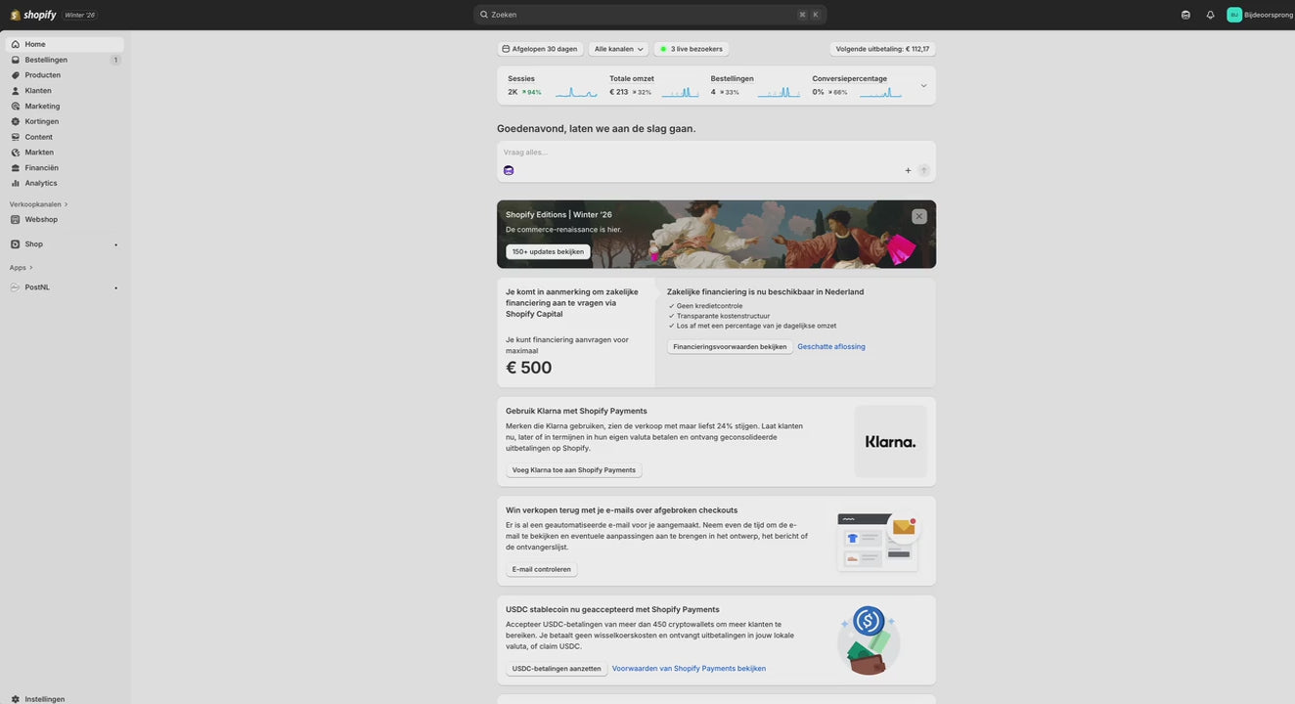Click Voeg Klarna toe aan Shopify Payments
Screen dimensions: 1295x704
point(574,470)
